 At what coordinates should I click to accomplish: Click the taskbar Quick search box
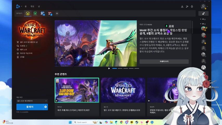coord(86,122)
